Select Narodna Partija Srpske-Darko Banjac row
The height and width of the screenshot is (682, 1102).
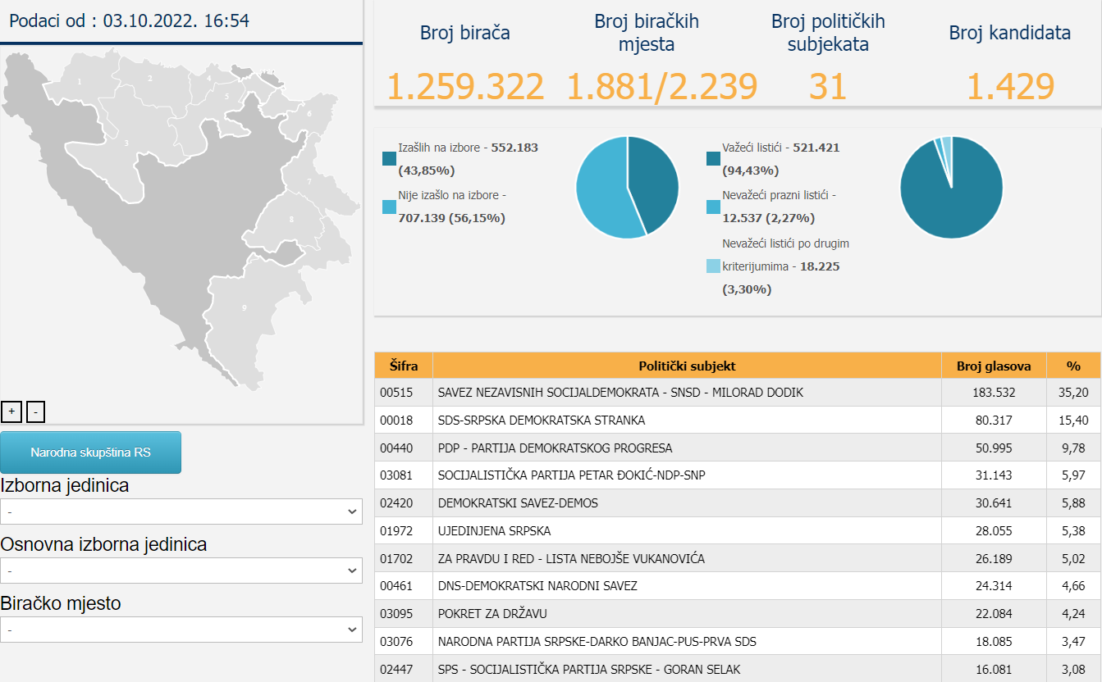coord(738,642)
